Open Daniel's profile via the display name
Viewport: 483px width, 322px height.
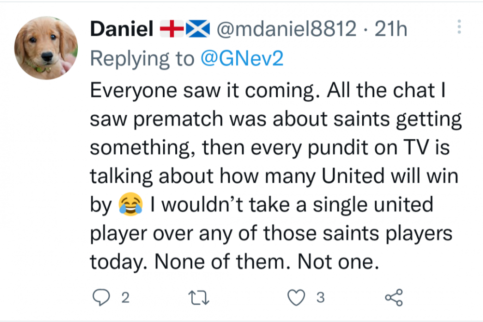tap(122, 30)
